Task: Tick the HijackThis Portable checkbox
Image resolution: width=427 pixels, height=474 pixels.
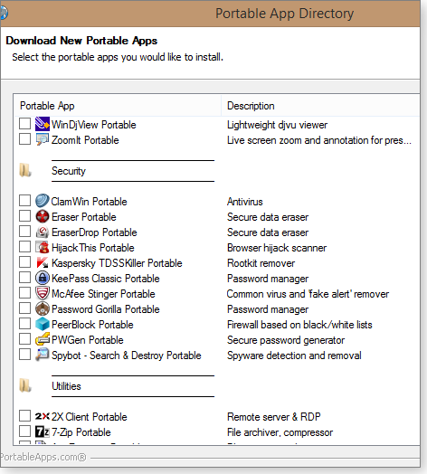Action: 24,247
